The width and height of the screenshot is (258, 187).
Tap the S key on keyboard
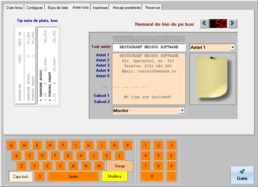coord(29,156)
